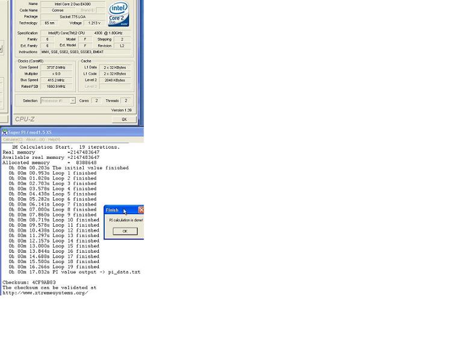Click the Bus Speed value 415.2 MHz
Image resolution: width=465 pixels, height=361 pixels.
56,80
